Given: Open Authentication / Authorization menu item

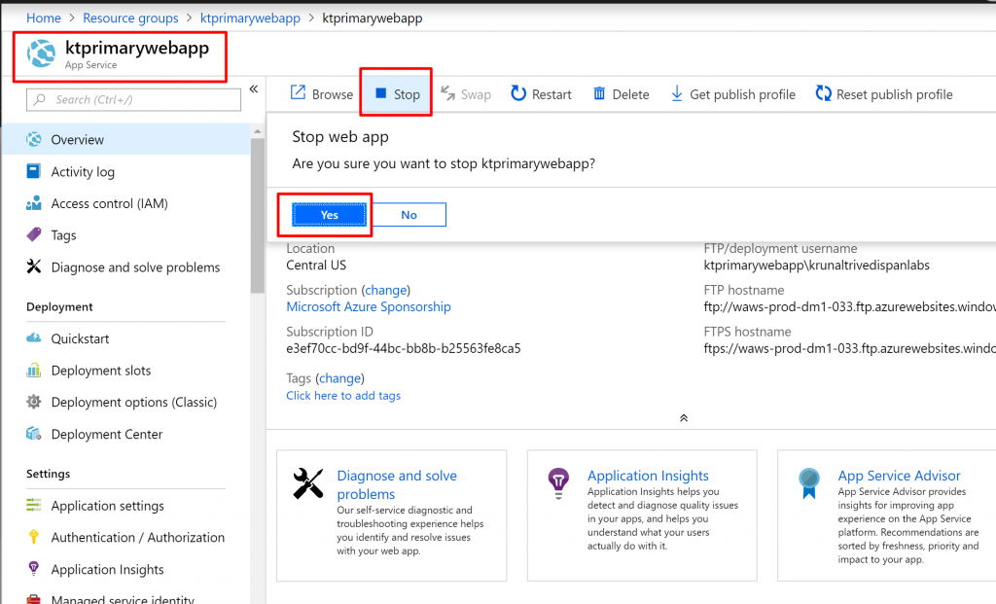Looking at the screenshot, I should click(126, 537).
